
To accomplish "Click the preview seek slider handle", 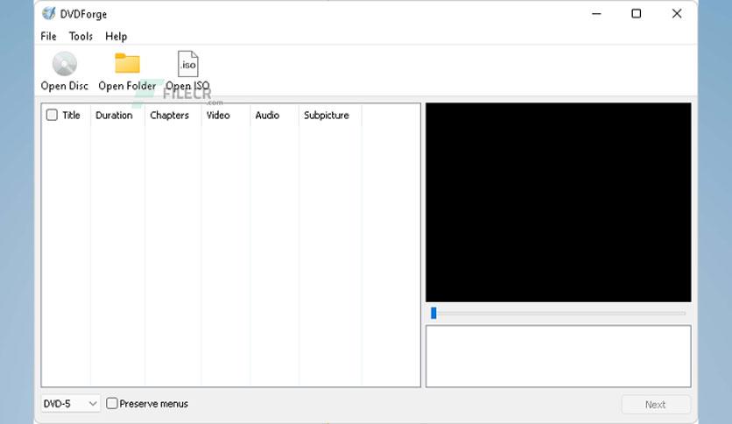I will (433, 313).
